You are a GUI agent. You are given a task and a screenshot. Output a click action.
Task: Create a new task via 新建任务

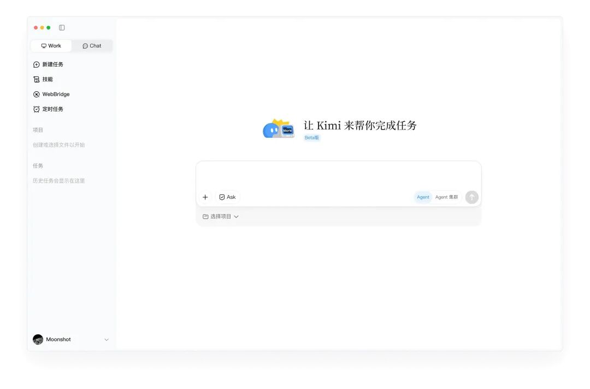click(x=48, y=64)
